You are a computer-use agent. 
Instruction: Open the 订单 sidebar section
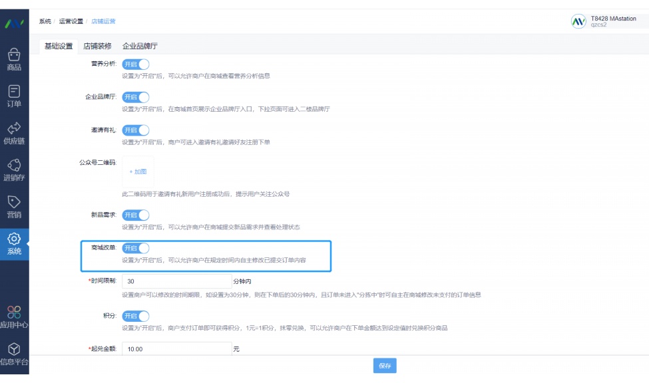coord(14,96)
